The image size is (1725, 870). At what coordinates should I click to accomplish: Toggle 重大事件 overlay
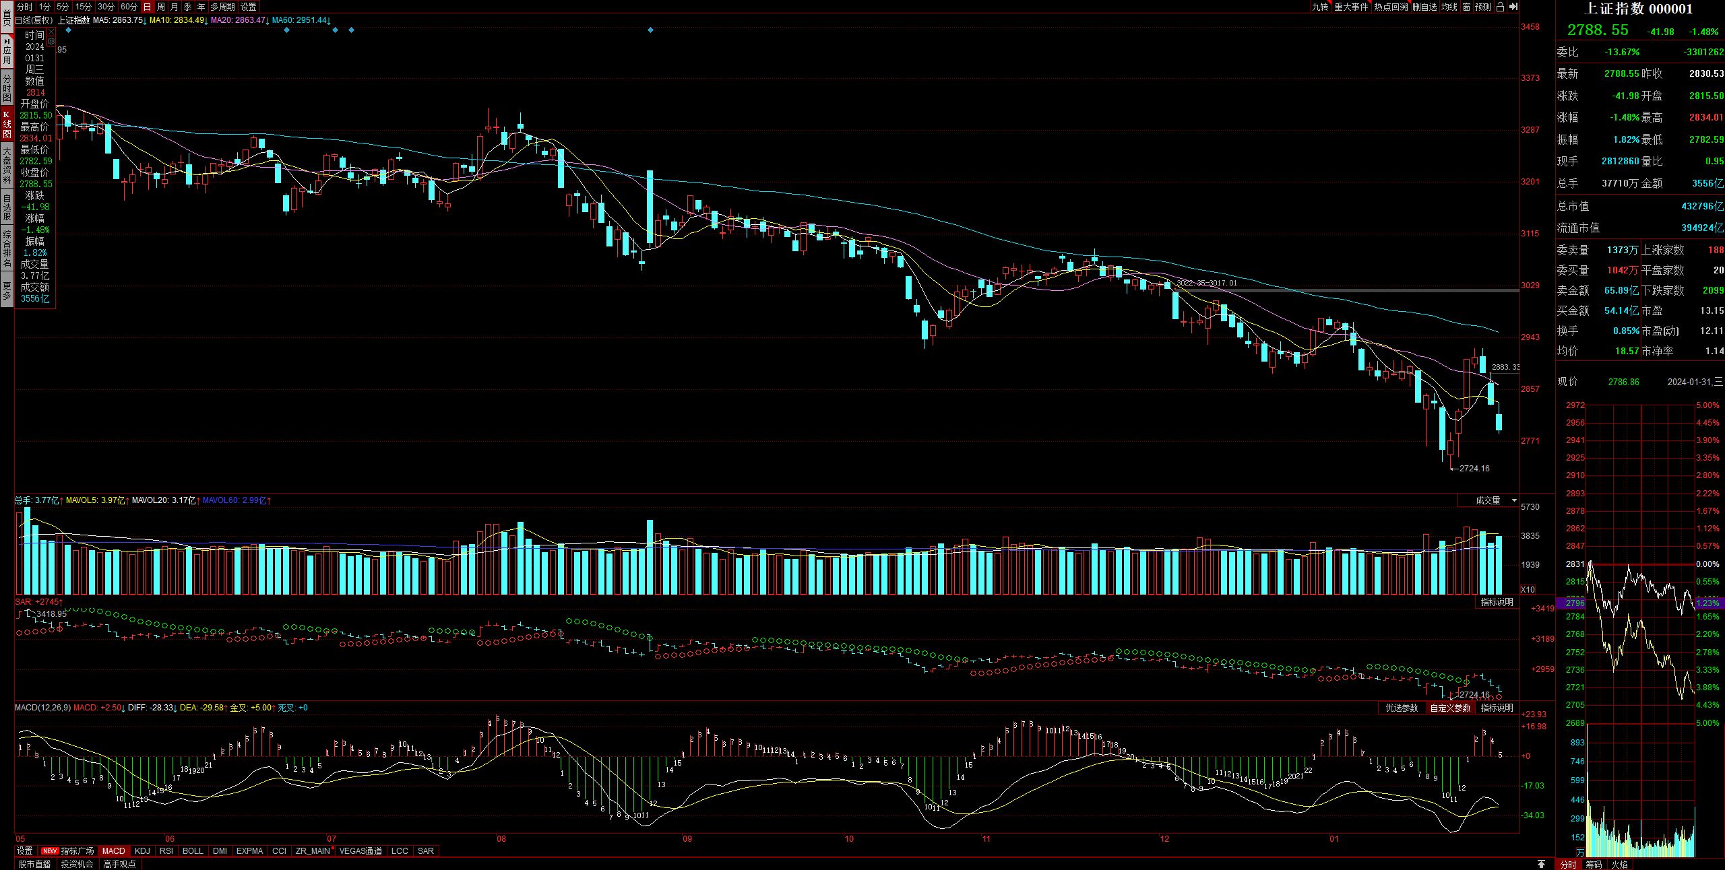pyautogui.click(x=1351, y=7)
